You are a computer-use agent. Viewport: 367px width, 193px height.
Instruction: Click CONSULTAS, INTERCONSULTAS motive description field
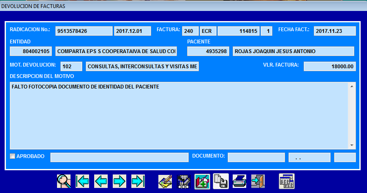coord(142,66)
